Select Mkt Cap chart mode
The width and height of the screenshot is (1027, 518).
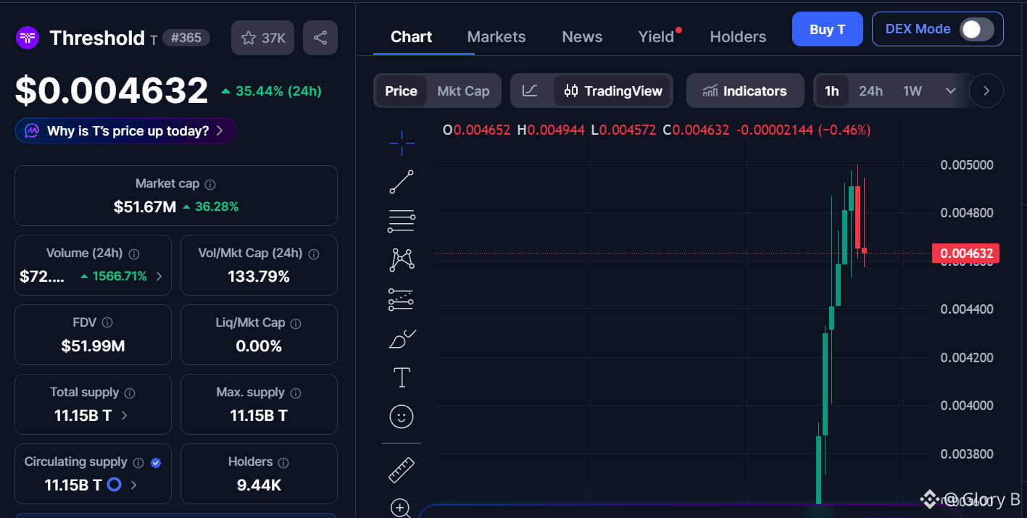[463, 91]
